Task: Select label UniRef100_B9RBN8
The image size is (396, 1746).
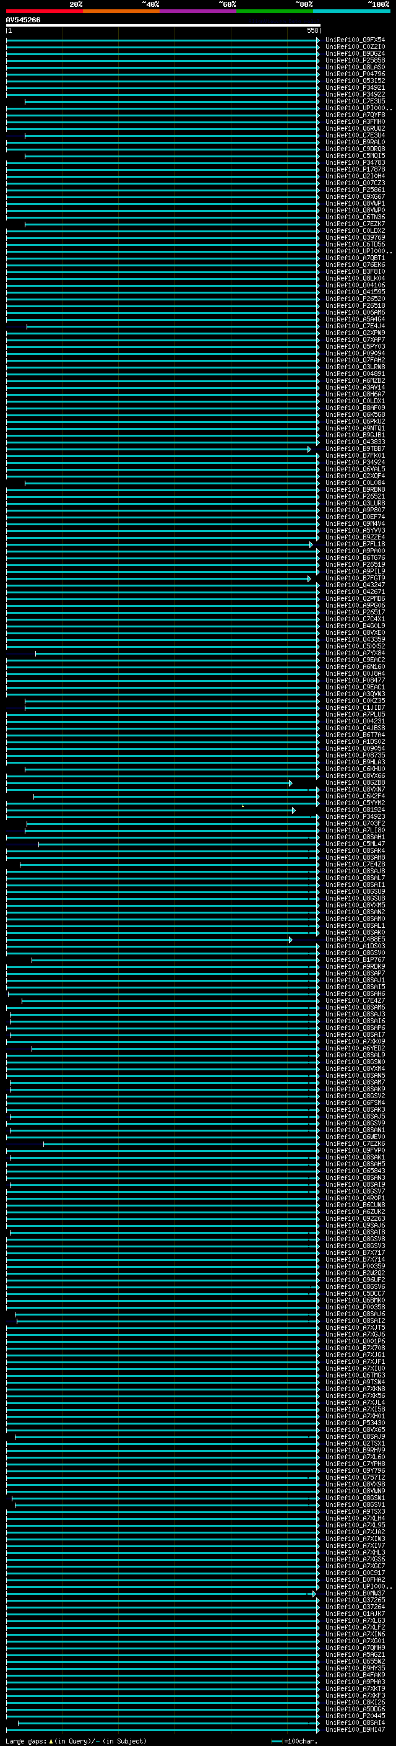Action: (x=355, y=489)
